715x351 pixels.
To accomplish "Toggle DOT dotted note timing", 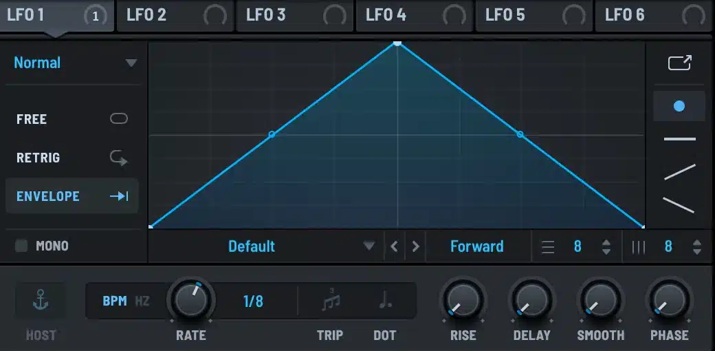I will click(x=386, y=300).
